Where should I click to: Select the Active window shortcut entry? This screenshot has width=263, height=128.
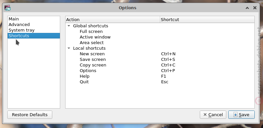pyautogui.click(x=160, y=37)
